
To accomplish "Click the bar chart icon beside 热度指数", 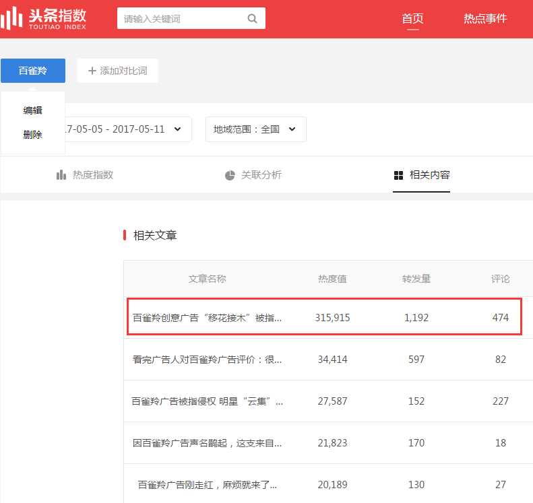I will point(61,175).
